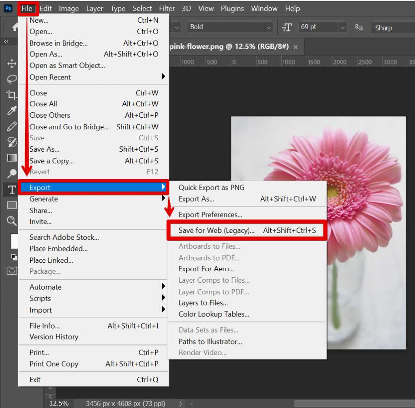Click the 12.5% zoom level field
The height and width of the screenshot is (408, 415).
click(x=59, y=403)
